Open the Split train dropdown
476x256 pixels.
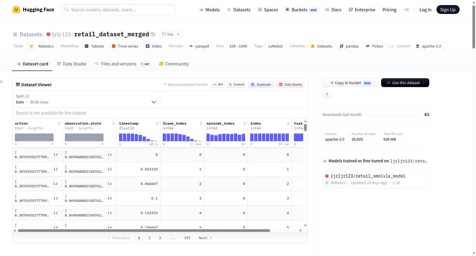86,99
